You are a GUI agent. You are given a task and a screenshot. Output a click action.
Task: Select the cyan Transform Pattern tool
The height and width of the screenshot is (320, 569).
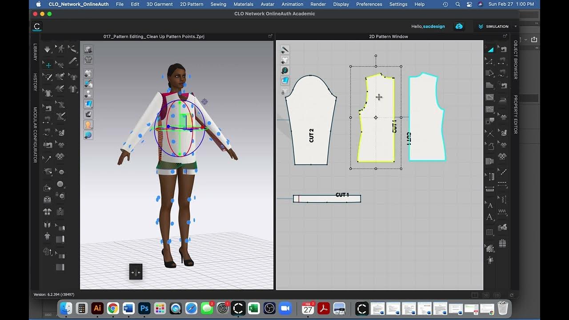(490, 49)
